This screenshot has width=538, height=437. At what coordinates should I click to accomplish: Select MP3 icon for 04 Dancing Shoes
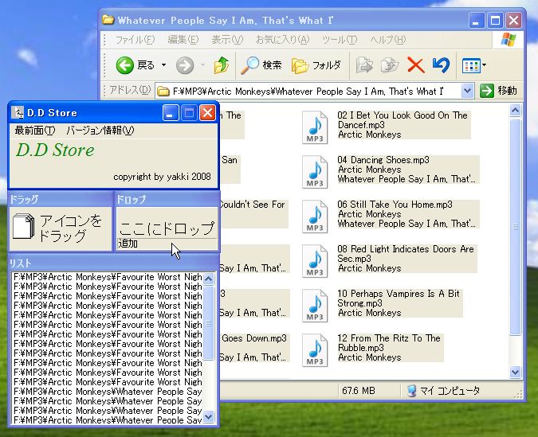[315, 172]
